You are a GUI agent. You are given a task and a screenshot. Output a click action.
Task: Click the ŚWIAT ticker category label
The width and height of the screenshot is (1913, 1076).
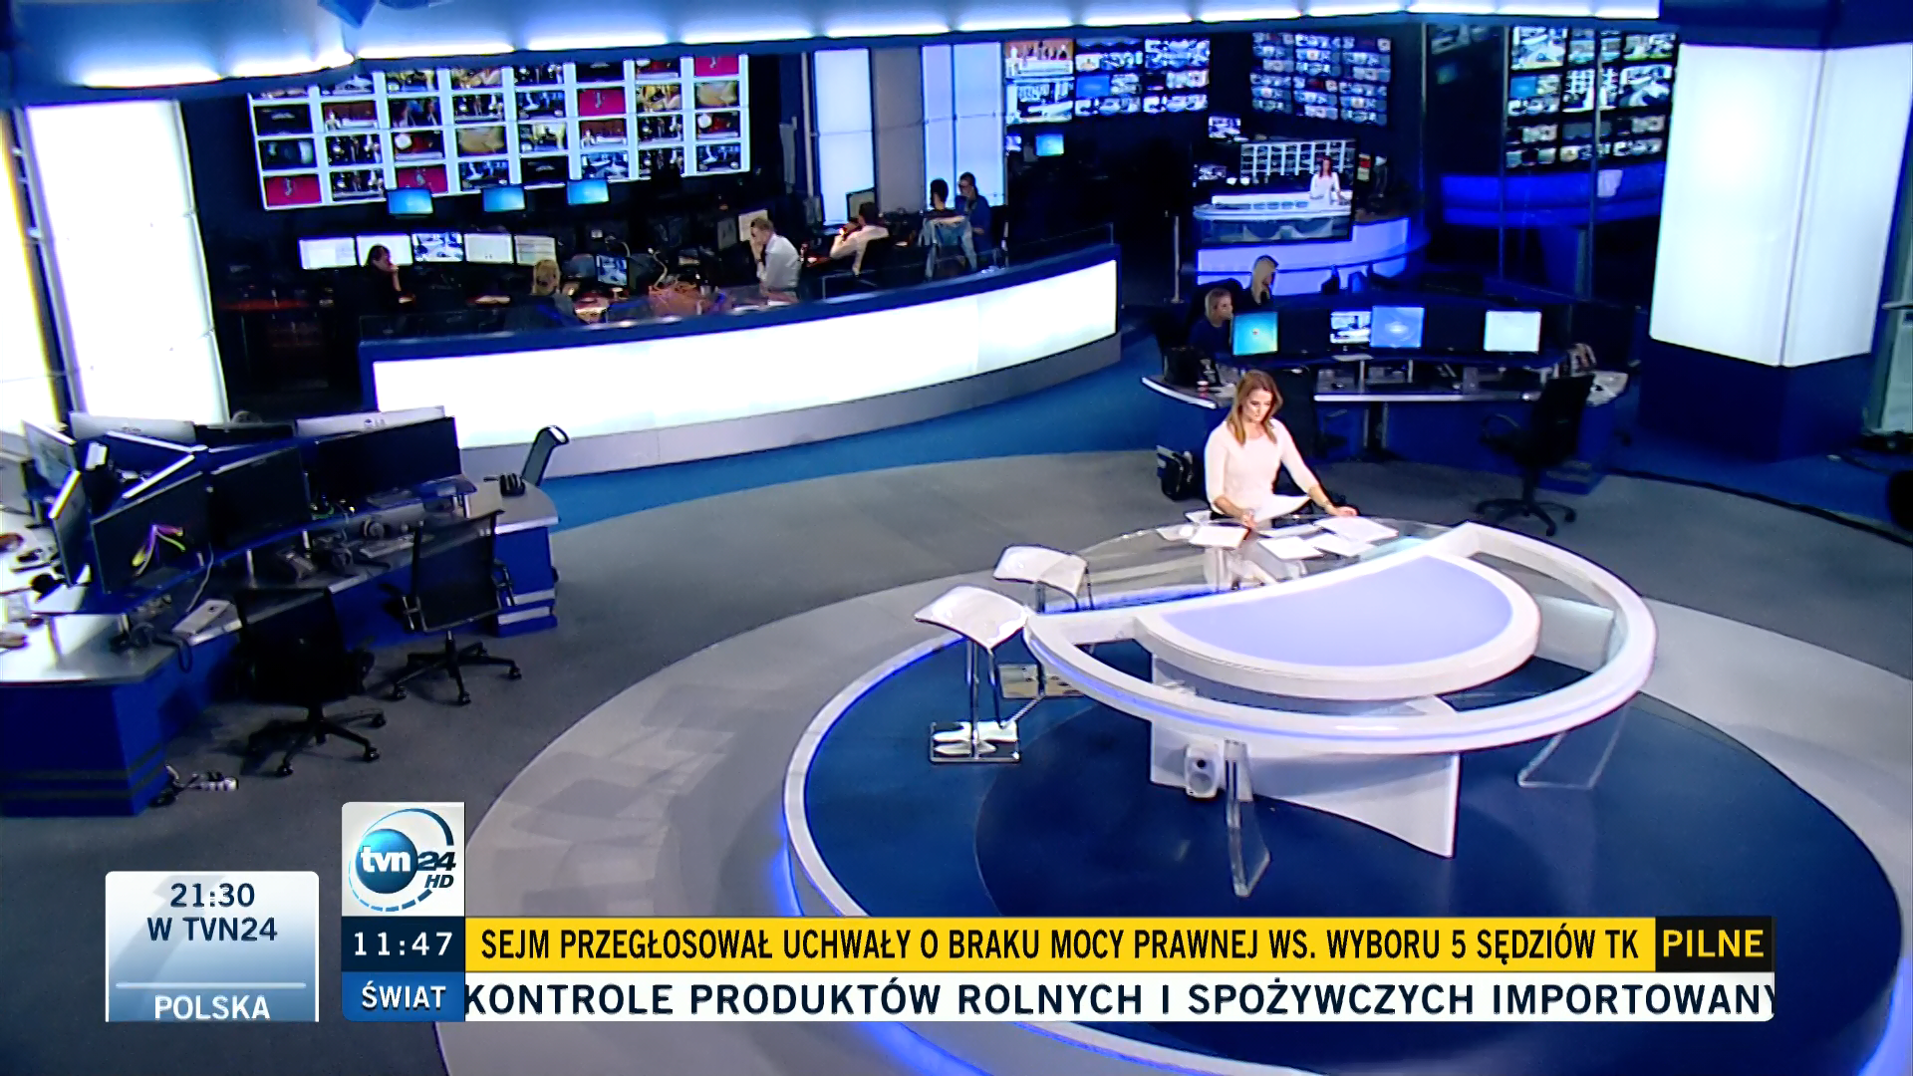tap(403, 996)
